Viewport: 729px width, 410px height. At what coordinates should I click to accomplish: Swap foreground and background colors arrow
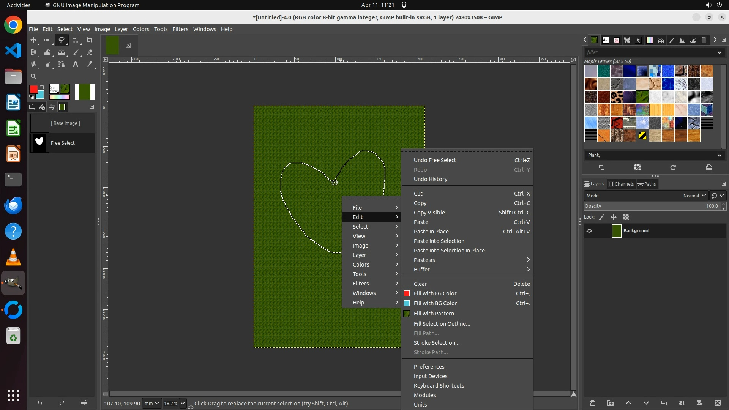42,87
